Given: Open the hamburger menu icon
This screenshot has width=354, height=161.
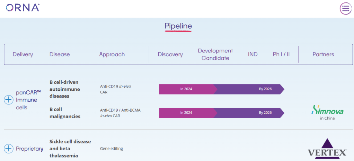Looking at the screenshot, I should tap(345, 8).
